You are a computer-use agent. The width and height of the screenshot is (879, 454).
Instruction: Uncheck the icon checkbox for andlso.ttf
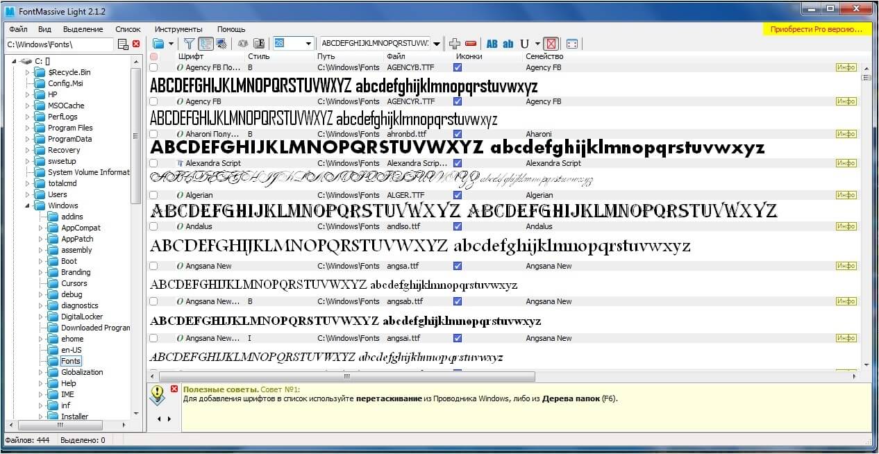pos(458,226)
